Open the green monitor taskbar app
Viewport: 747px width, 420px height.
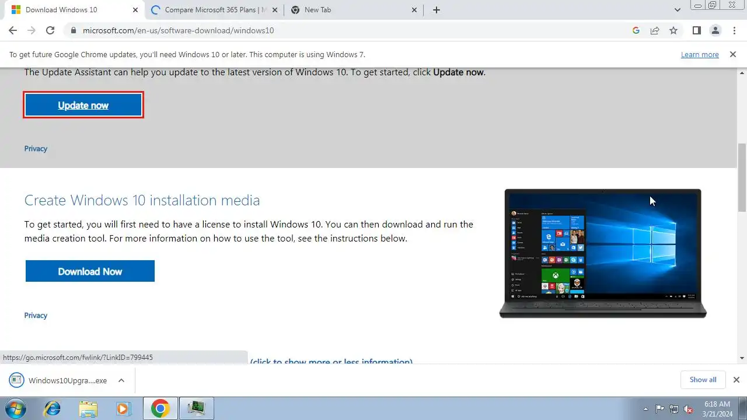(196, 408)
